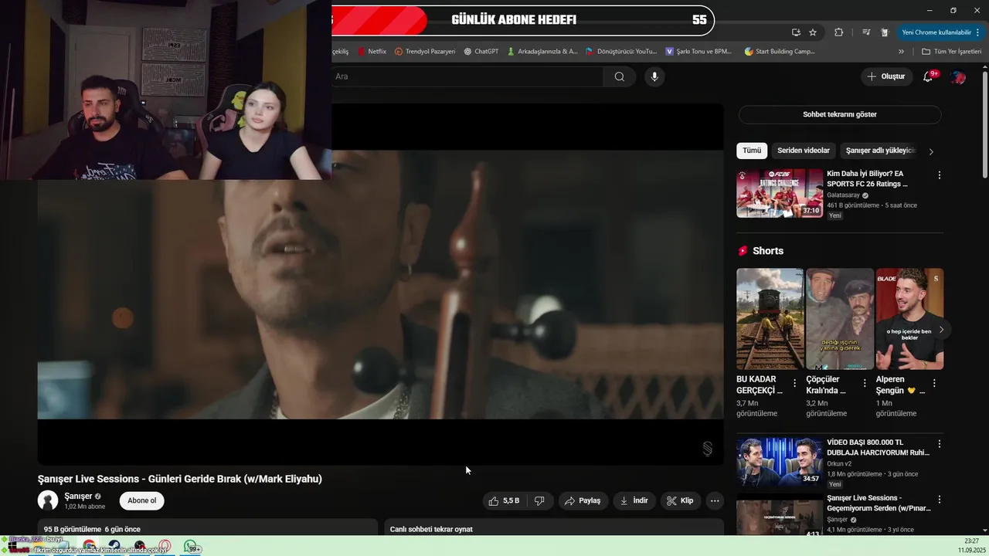Viewport: 989px width, 556px height.
Task: Open the BU KADAR GERÇEKÇİ short
Action: [770, 319]
